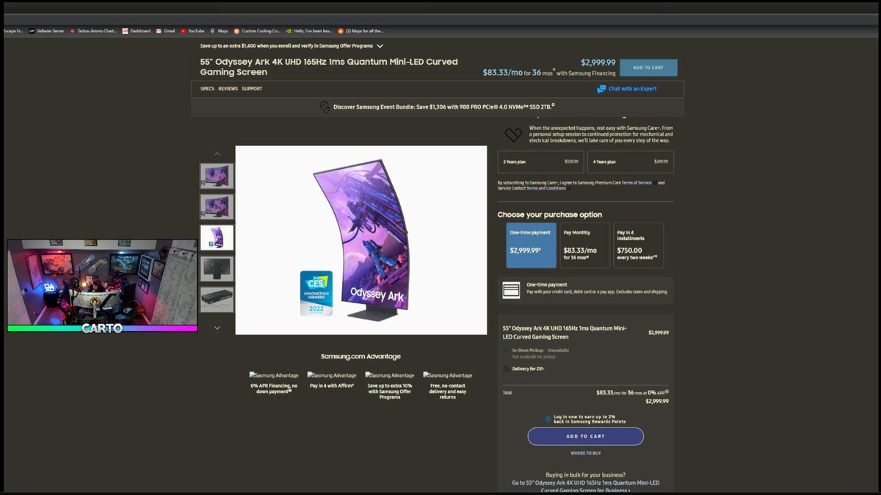Select the One-time payment option
Viewport: 881px width, 495px height.
click(x=531, y=245)
